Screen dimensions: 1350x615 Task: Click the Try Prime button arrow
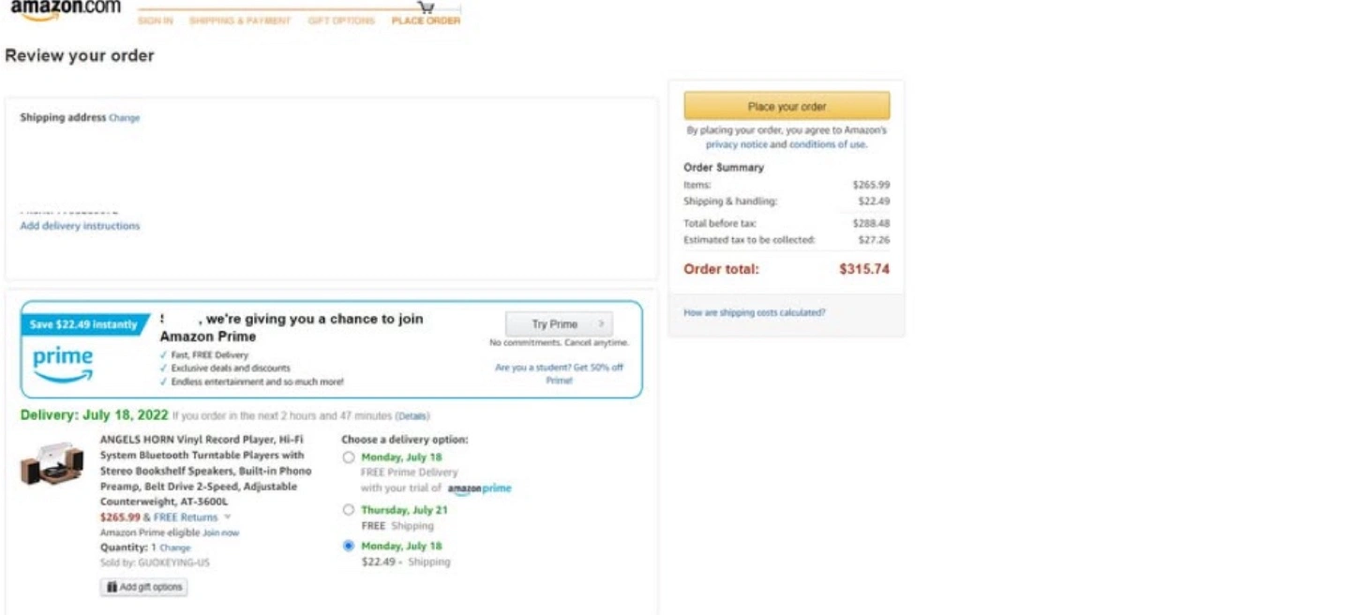pos(601,324)
